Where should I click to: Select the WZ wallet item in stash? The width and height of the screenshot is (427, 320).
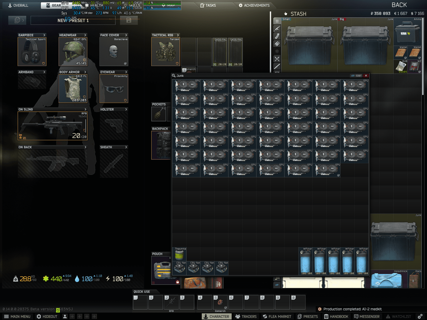(415, 67)
